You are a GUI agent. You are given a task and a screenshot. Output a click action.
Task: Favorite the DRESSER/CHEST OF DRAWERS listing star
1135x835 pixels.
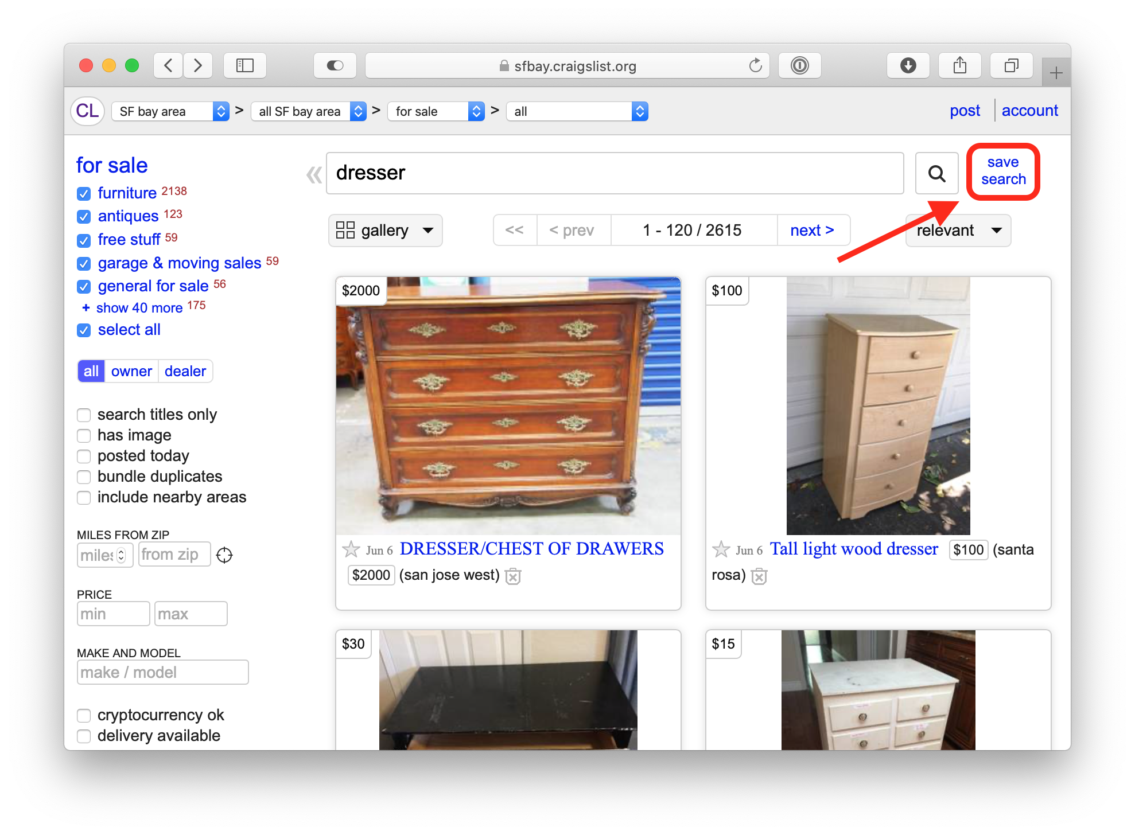[x=351, y=549]
